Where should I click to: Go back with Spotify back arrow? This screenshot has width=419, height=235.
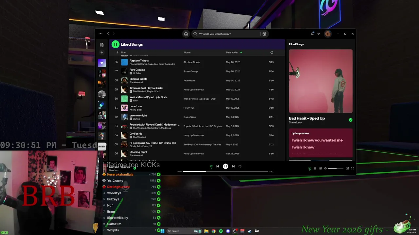(108, 34)
